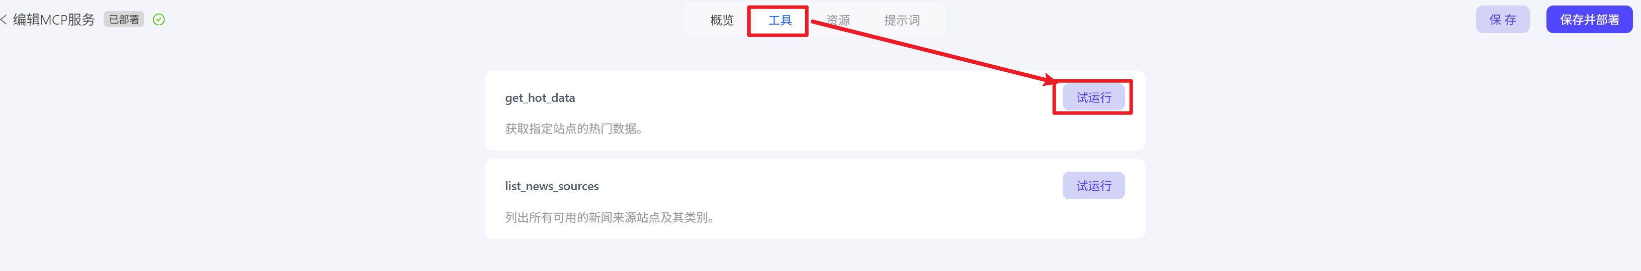The image size is (1641, 271).
Task: Open the 概览 tab
Action: point(721,21)
